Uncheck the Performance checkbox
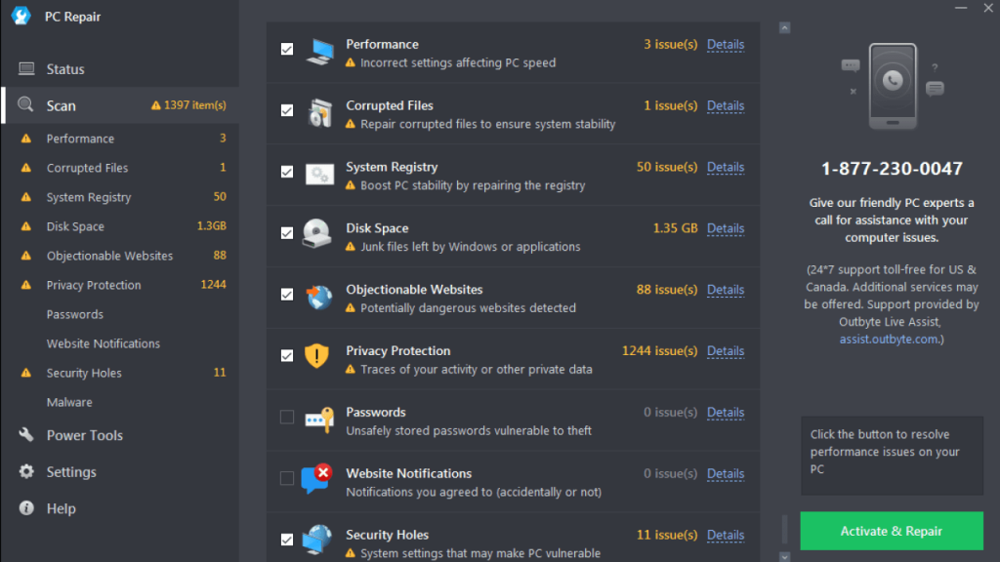1000x562 pixels. [287, 49]
